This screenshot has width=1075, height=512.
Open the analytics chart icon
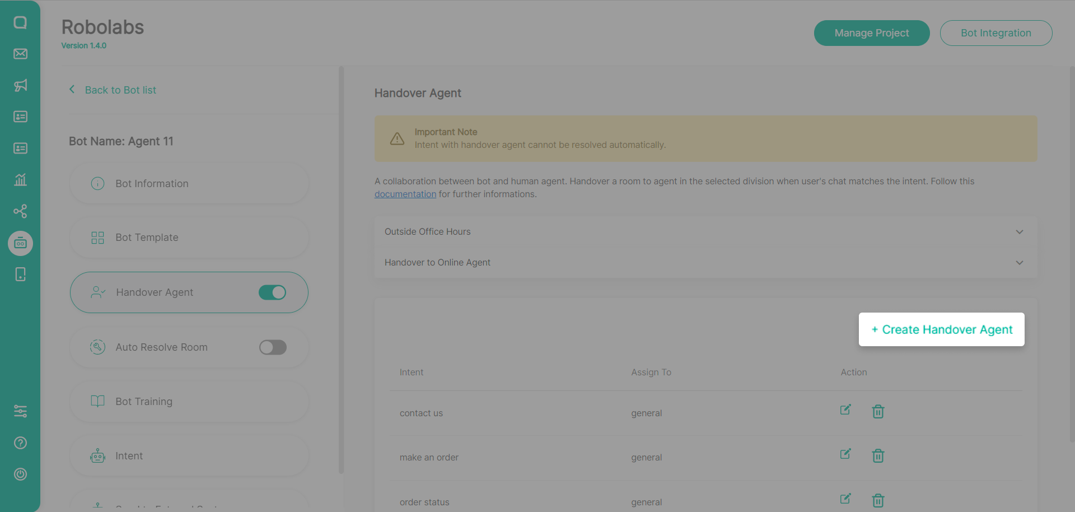(21, 180)
